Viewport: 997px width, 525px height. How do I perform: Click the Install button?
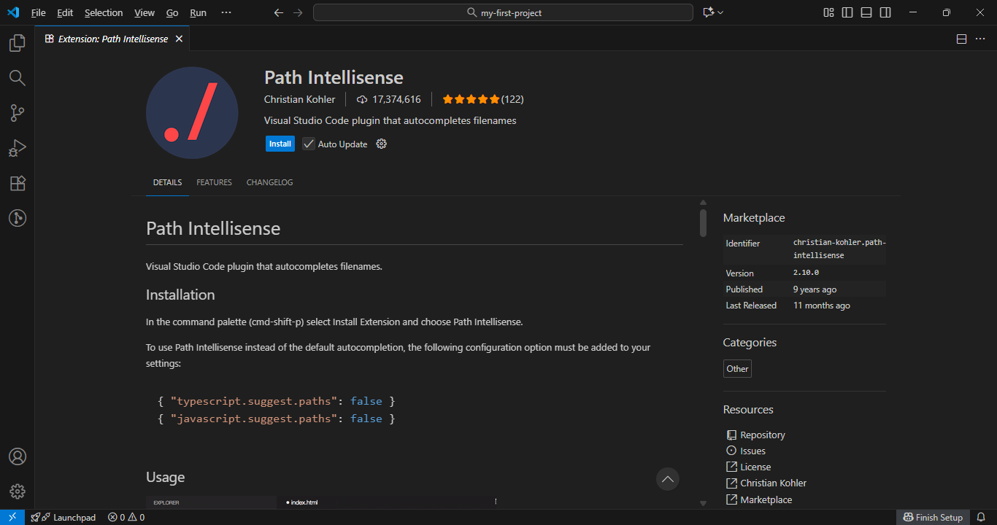(280, 143)
